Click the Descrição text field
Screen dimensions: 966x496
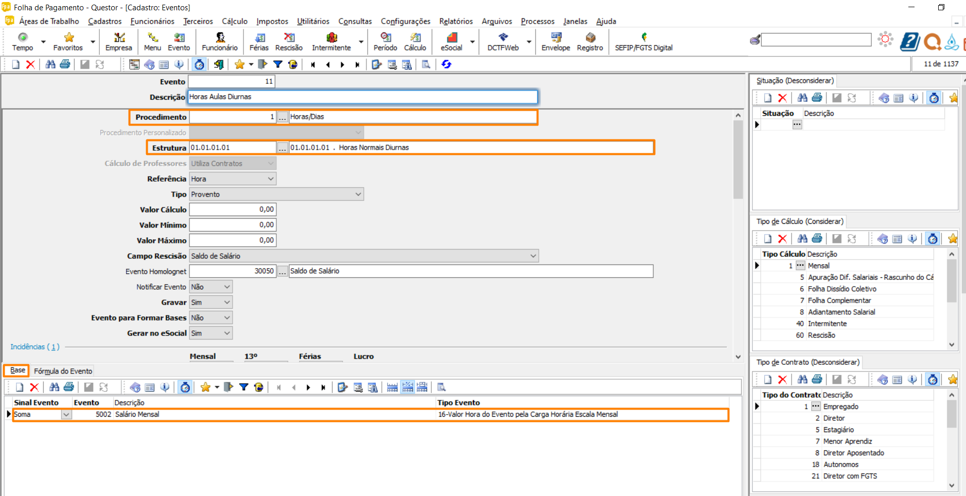pyautogui.click(x=362, y=97)
